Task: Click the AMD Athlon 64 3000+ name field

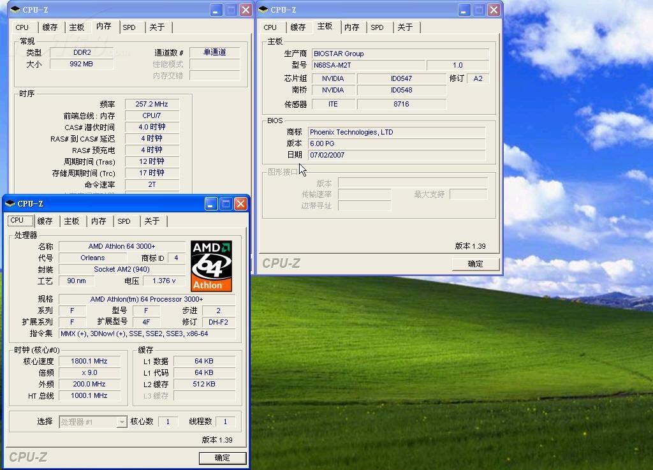Action: pyautogui.click(x=122, y=246)
